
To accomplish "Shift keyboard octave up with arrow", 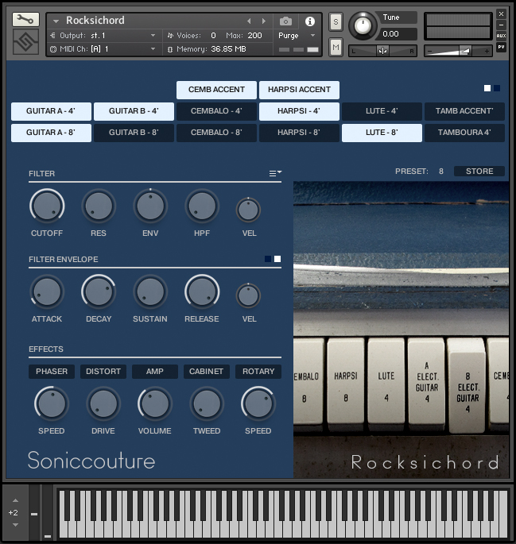I will point(15,500).
